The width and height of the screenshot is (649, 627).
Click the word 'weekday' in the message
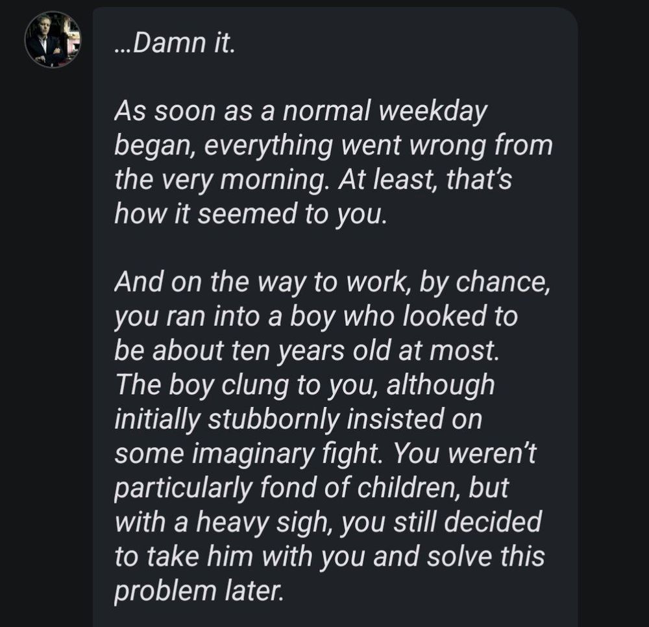(x=432, y=113)
